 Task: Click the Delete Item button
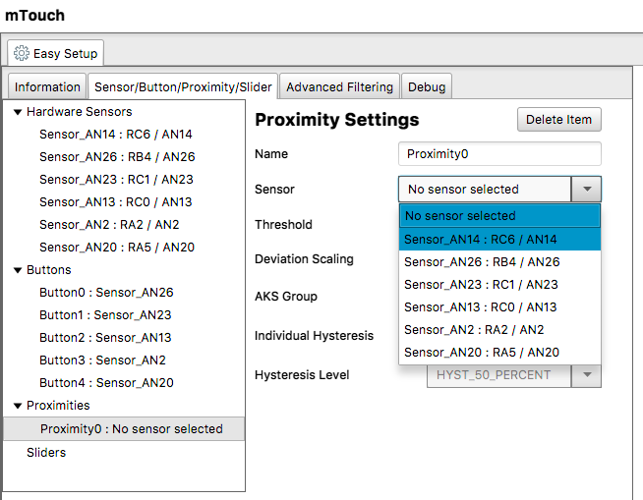coord(558,119)
